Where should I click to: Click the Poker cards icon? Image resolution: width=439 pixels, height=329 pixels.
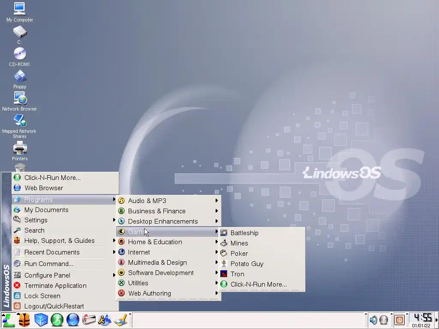[224, 254]
